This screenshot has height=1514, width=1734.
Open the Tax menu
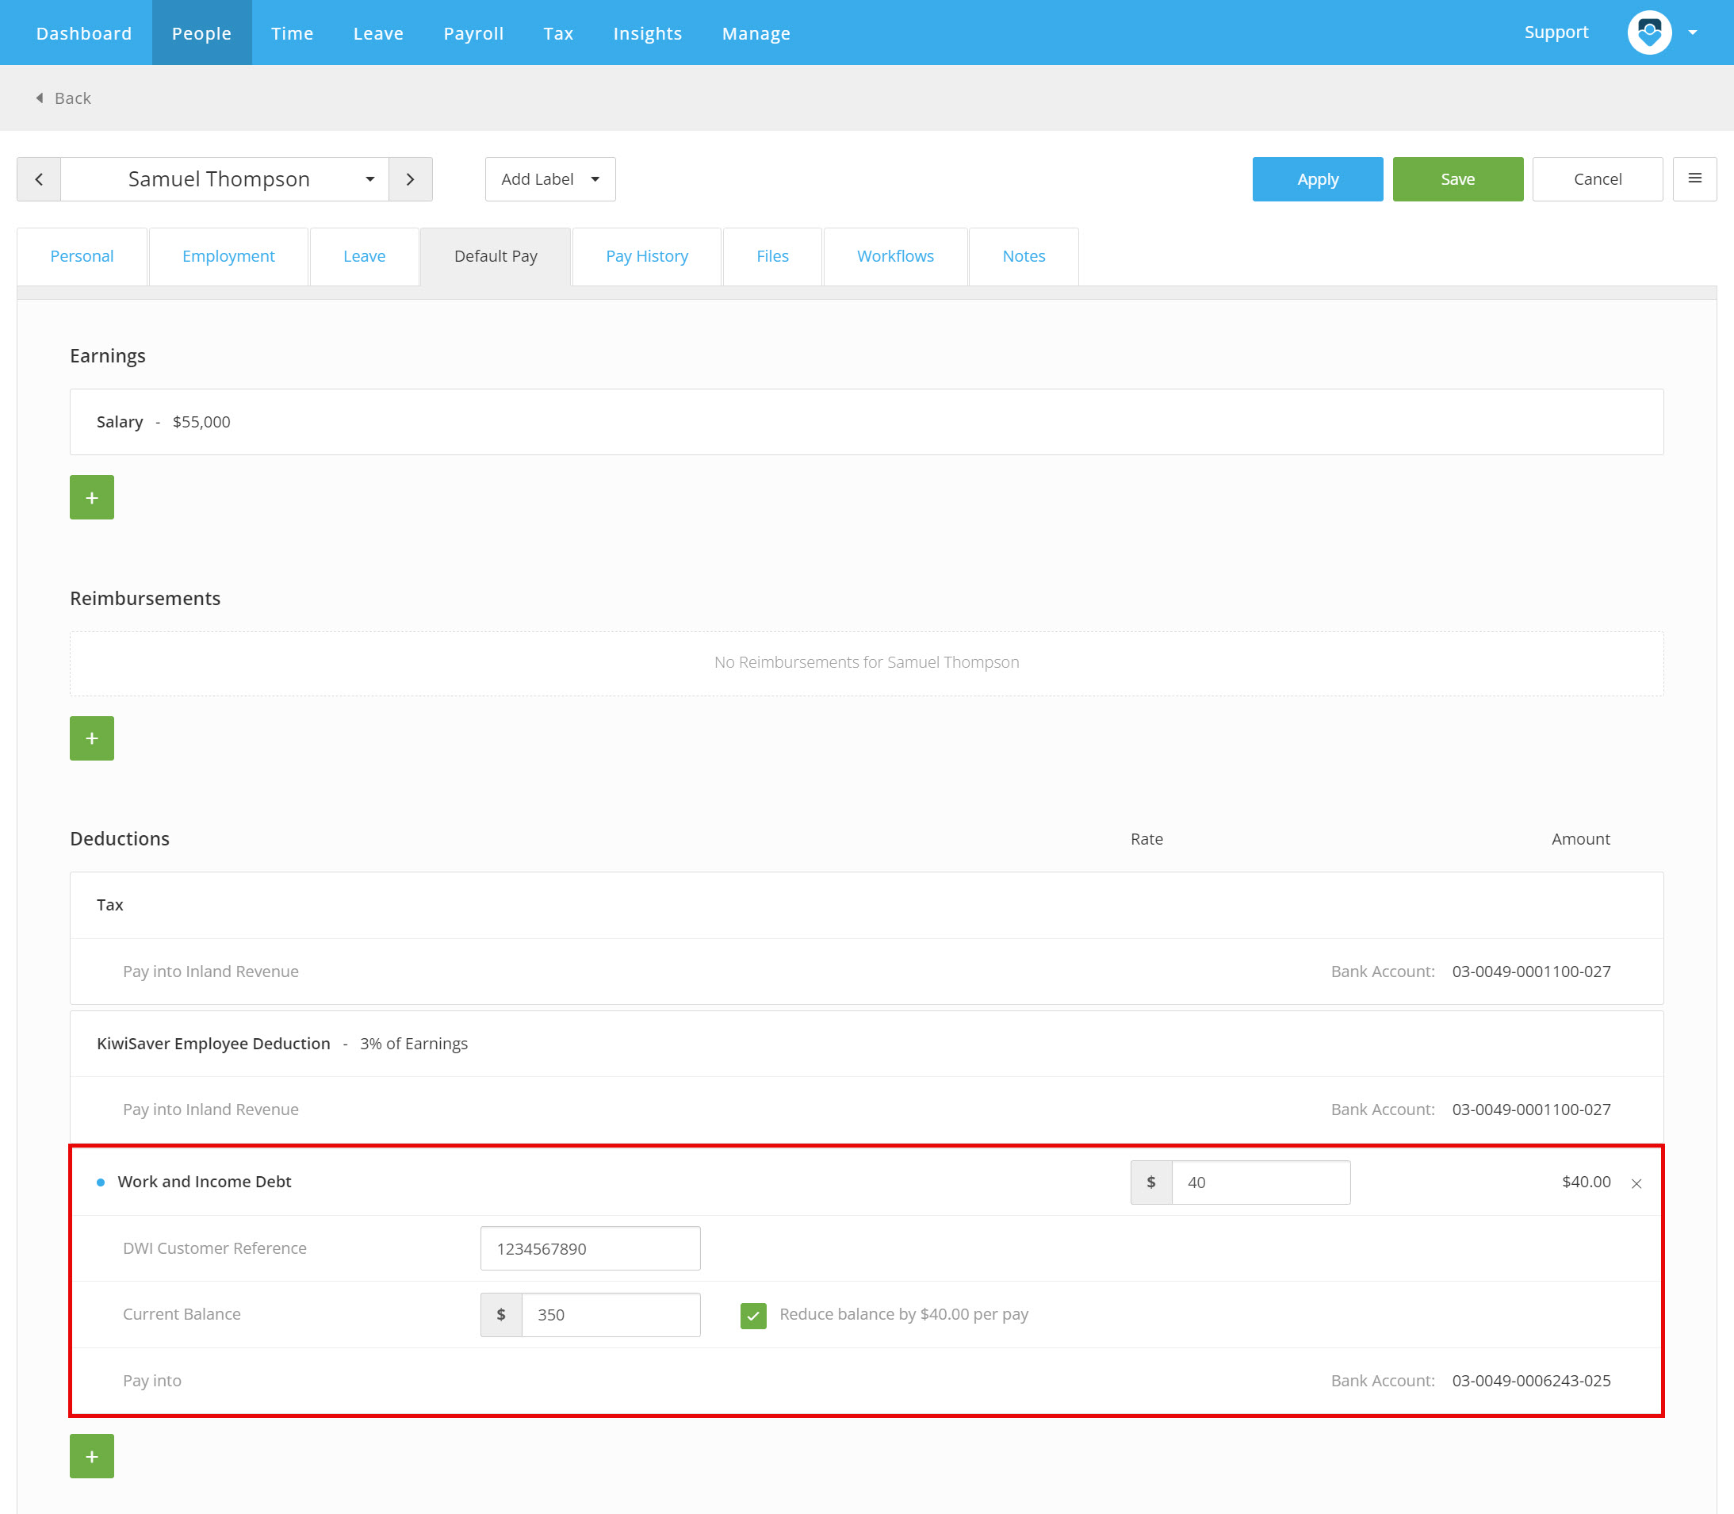click(x=558, y=33)
